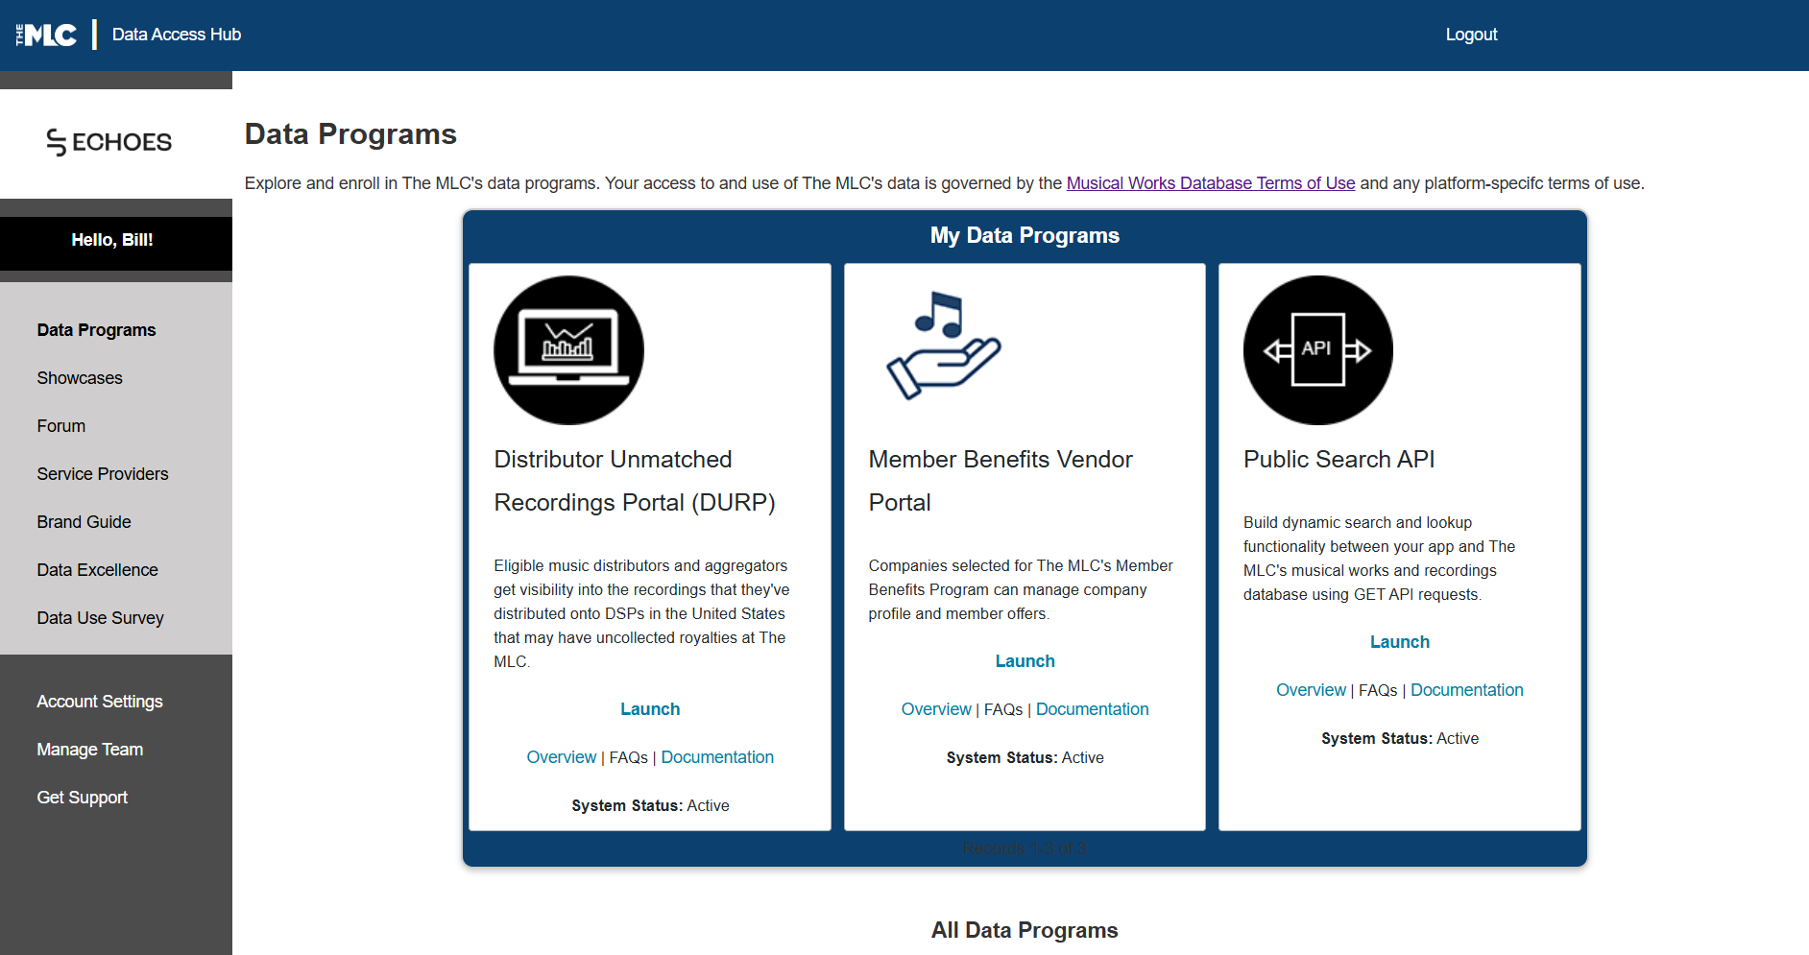The image size is (1809, 955).
Task: Click the Echoes company logo
Action: [109, 142]
